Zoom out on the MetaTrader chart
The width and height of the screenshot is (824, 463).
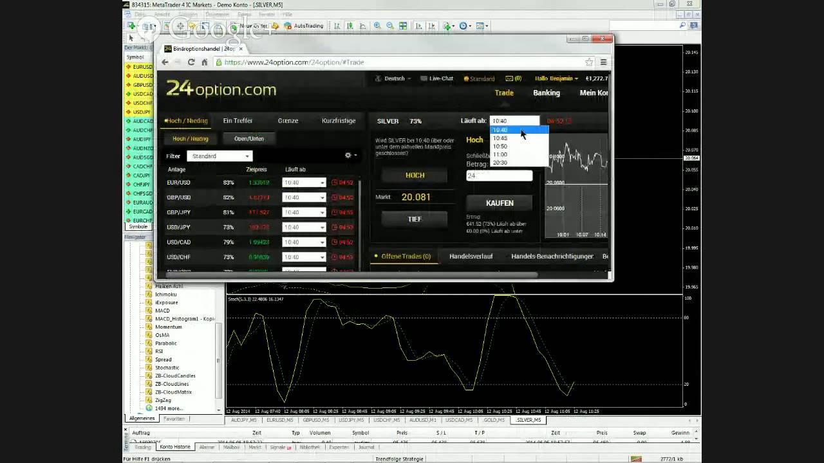pos(390,26)
